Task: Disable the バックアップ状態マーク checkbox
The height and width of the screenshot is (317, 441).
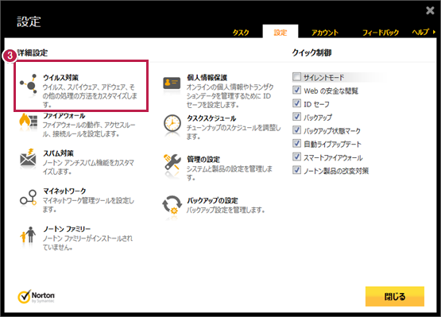Action: point(296,130)
